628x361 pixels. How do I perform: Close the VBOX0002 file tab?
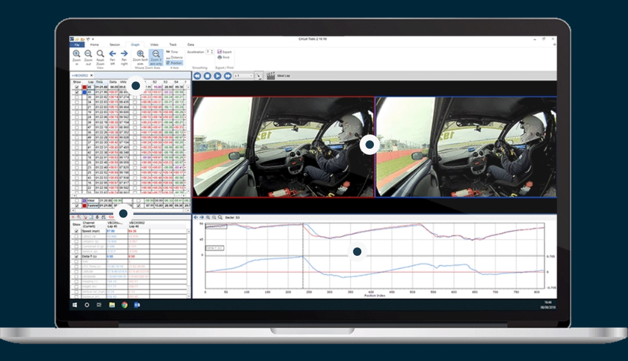(x=92, y=76)
